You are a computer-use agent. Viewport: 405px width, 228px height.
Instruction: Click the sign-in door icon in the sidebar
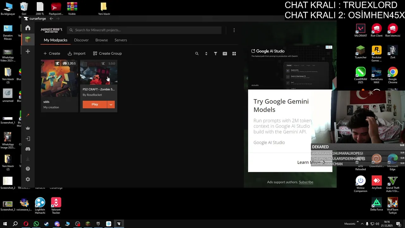click(x=28, y=139)
